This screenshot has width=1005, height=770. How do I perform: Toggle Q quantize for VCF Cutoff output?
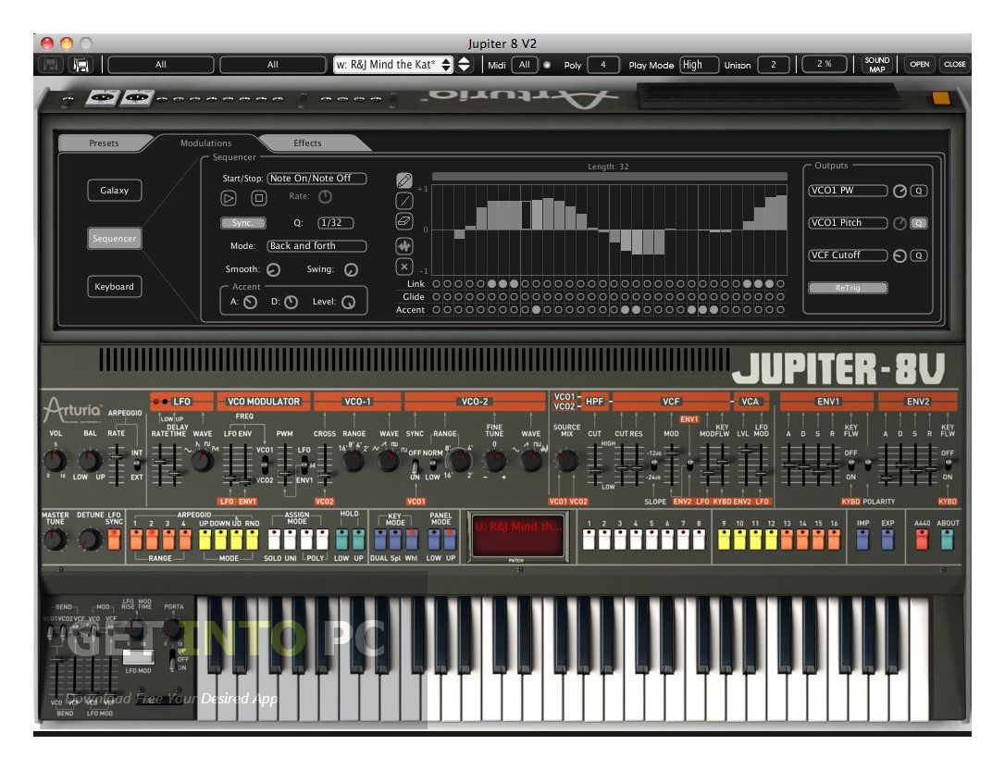pos(919,255)
